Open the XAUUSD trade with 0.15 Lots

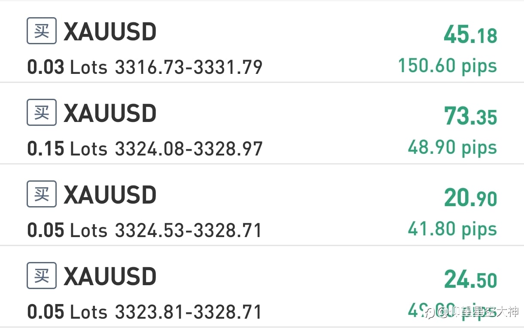(262, 123)
